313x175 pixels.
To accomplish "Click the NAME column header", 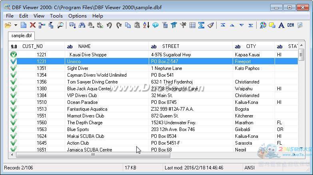I will pos(107,46).
